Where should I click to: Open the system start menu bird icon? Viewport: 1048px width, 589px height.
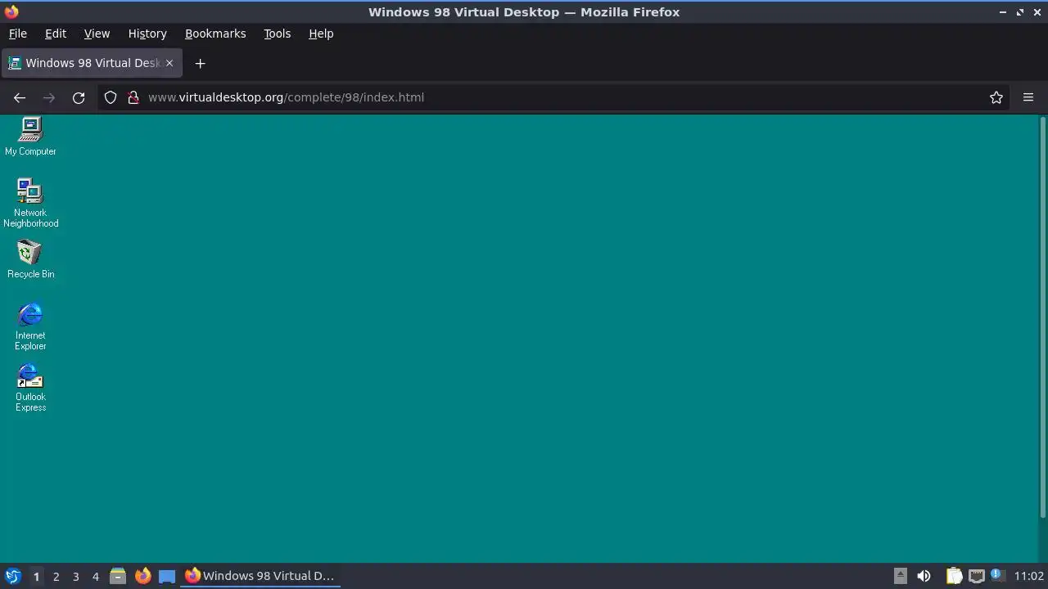tap(12, 576)
